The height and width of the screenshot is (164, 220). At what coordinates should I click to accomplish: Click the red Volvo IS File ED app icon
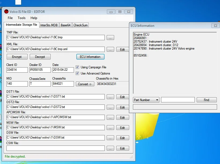coord(6,12)
